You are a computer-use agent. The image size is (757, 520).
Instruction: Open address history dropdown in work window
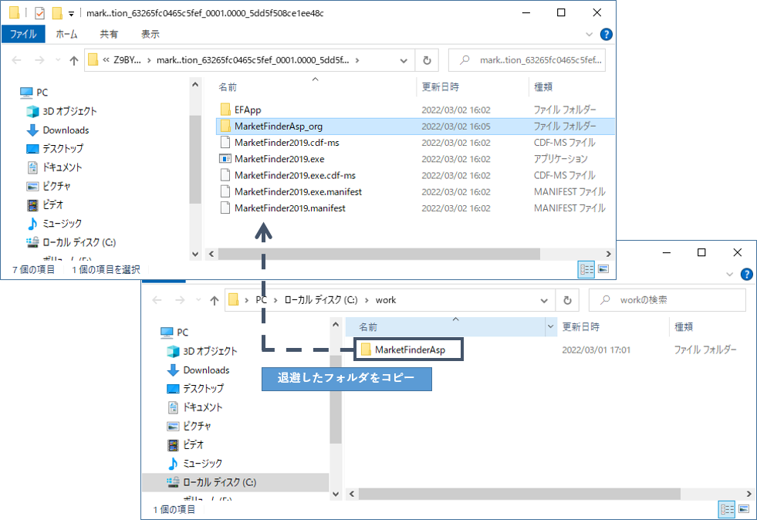[x=544, y=300]
